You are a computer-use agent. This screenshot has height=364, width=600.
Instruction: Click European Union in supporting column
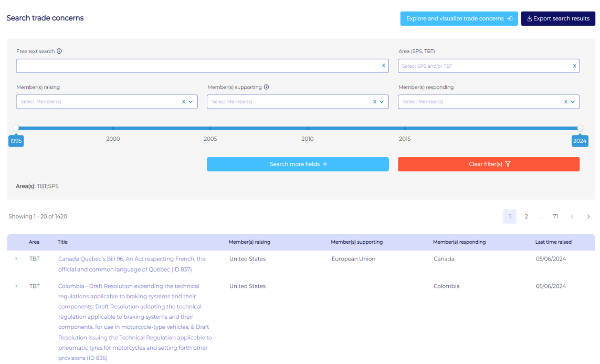pos(353,259)
